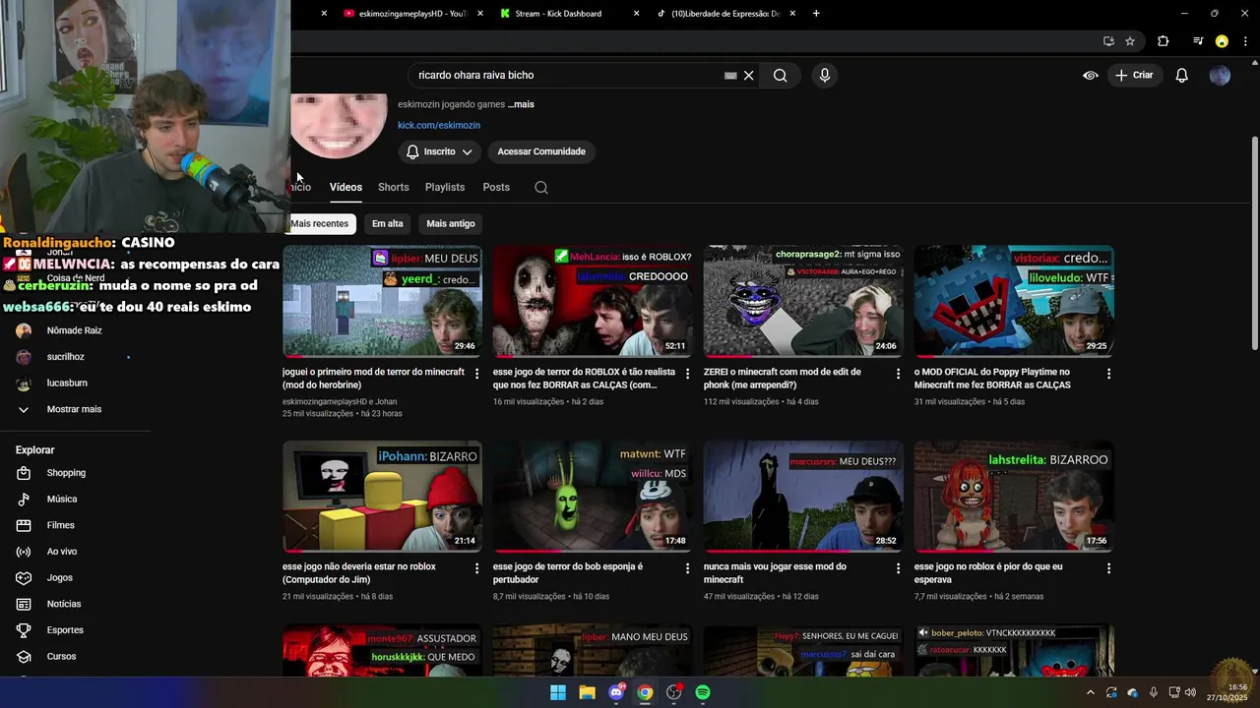This screenshot has height=708, width=1260.
Task: Click the page vertical scrollbar
Action: (x=1254, y=242)
